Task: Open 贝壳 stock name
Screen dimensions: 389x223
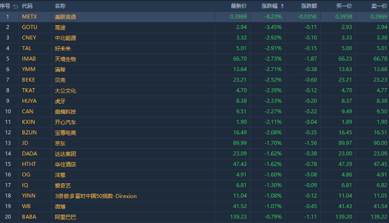Action: (60, 80)
